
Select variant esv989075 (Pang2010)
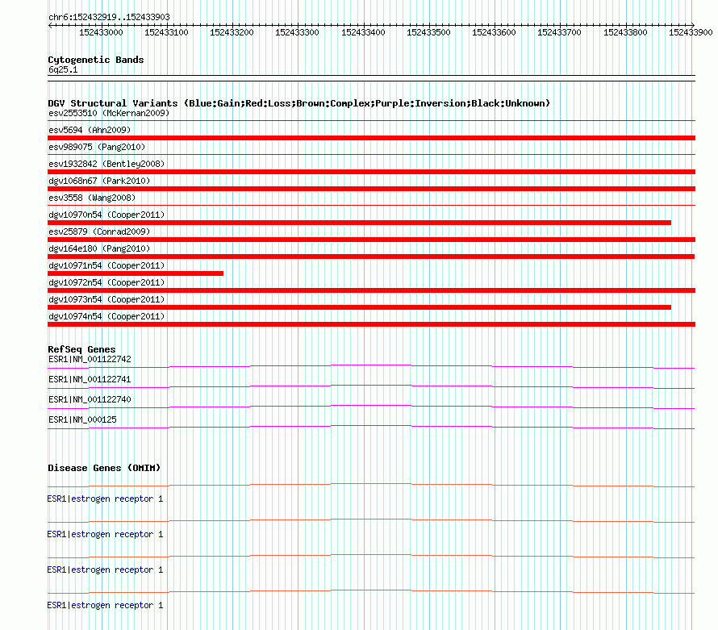point(97,147)
